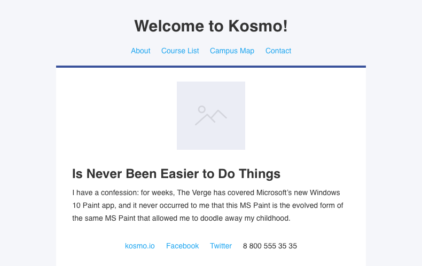The width and height of the screenshot is (422, 266).
Task: Open the Twitter footer link
Action: coord(221,246)
